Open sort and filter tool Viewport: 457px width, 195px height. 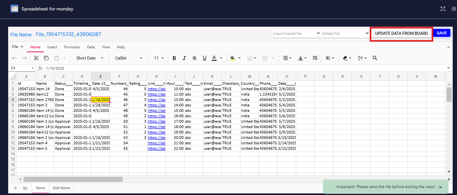tap(360, 58)
